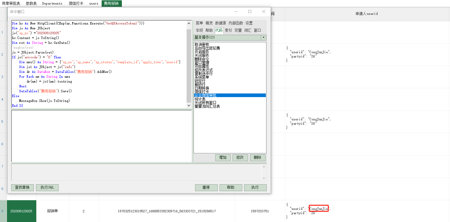This screenshot has width=450, height=222.
Task: Click 增加 to add a code entry
Action: click(x=223, y=158)
